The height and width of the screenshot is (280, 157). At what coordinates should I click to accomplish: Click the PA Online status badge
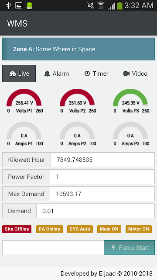pos(49,229)
